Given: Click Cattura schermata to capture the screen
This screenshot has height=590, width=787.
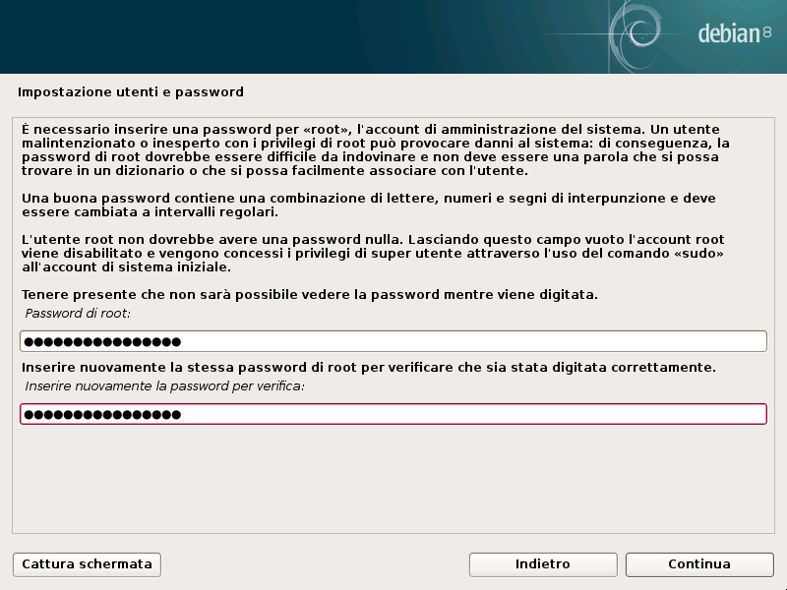Looking at the screenshot, I should [86, 564].
